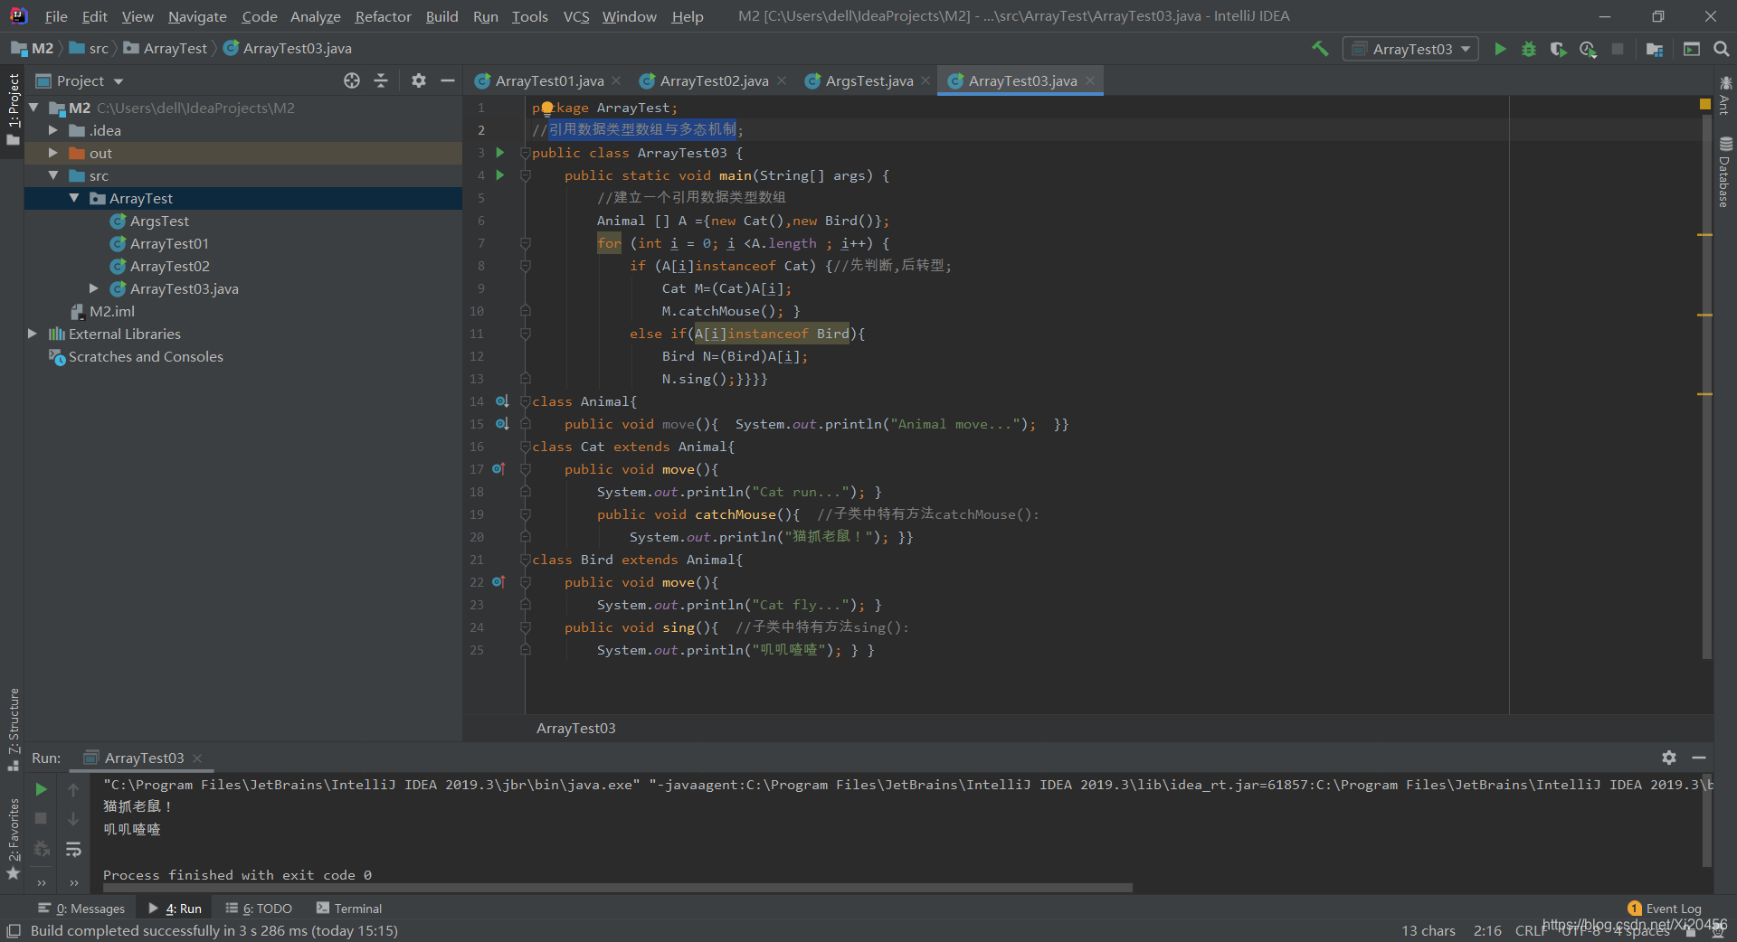
Task: Expand External Libraries node
Action: pos(33,334)
